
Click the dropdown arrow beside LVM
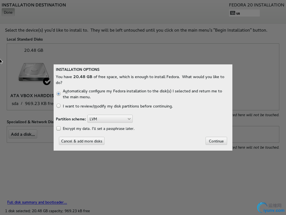[129, 119]
